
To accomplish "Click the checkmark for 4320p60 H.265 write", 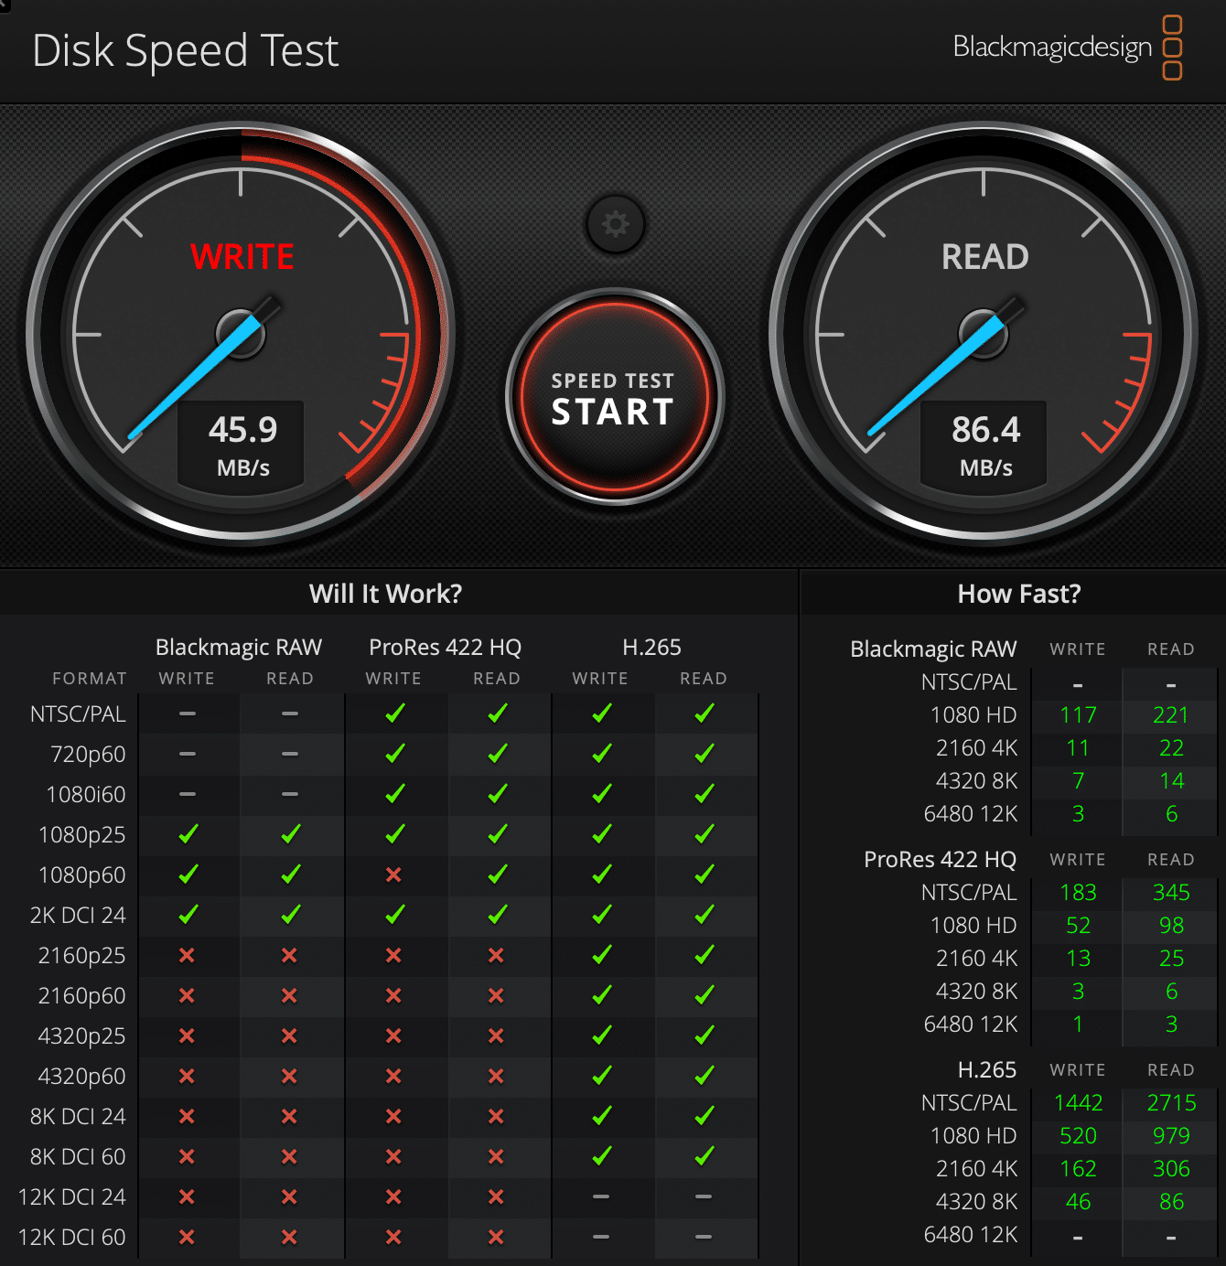I will [601, 1076].
